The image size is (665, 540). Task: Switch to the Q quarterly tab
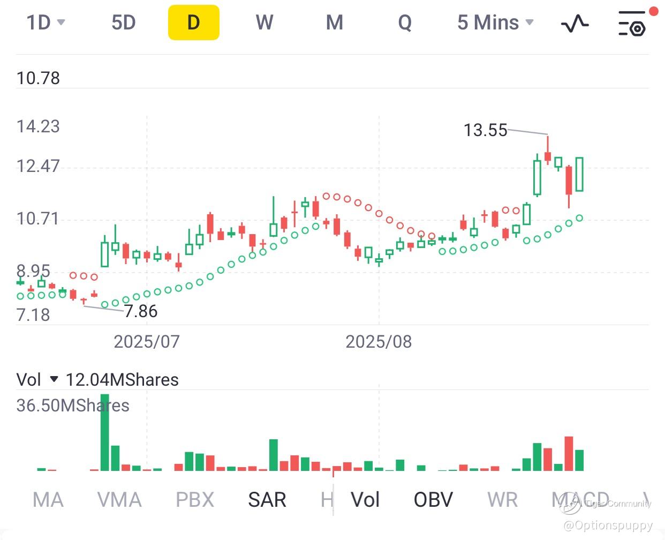click(405, 22)
